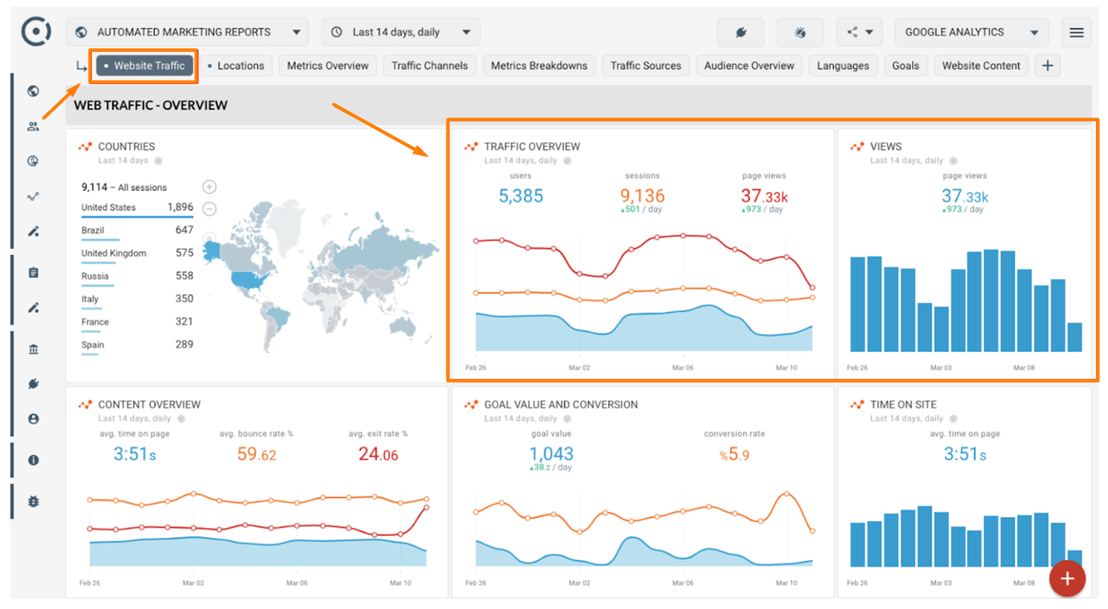Click the plug icon in the left sidebar

(x=33, y=384)
